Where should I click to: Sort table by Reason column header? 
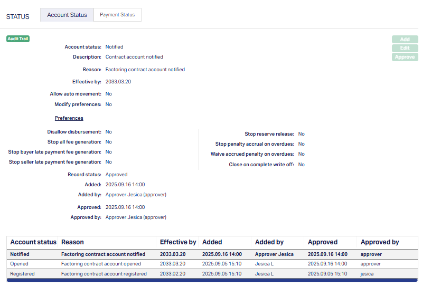[72, 242]
